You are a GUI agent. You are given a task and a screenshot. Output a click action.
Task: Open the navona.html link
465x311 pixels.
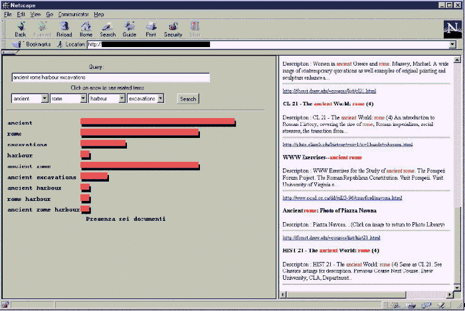coord(342,198)
